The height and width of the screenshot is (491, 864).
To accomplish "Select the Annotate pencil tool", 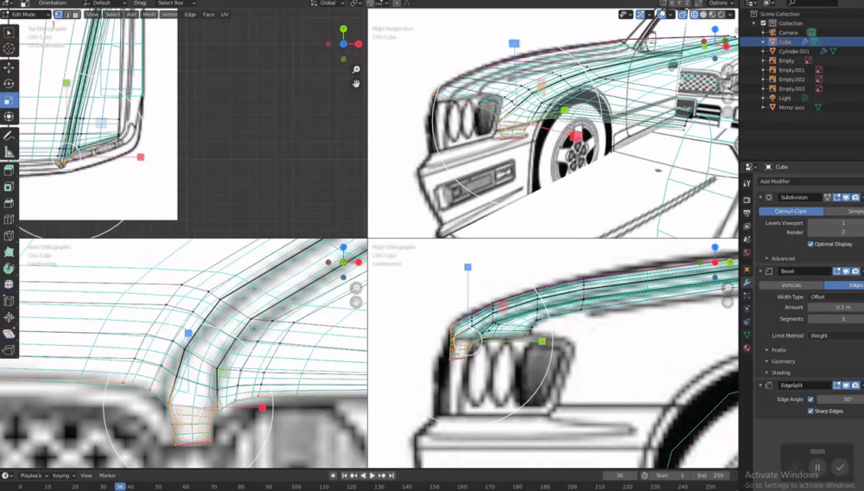I will point(9,135).
